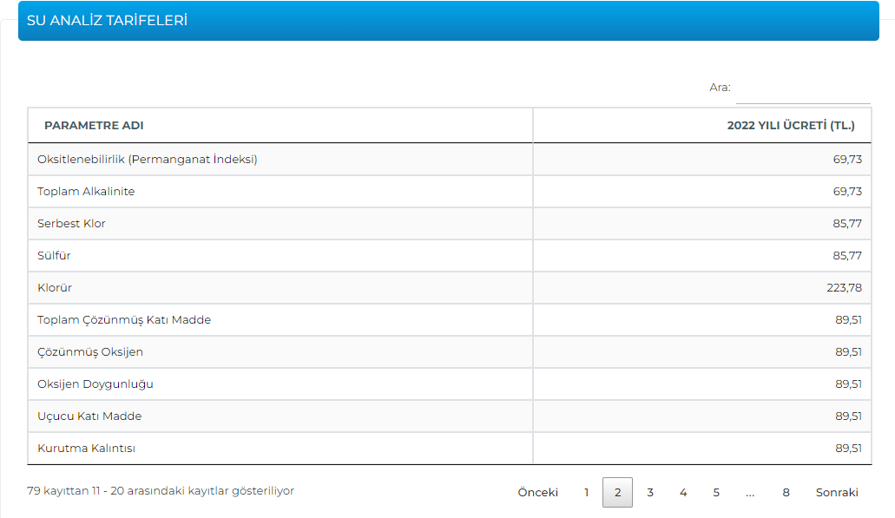The image size is (895, 518).
Task: Switch to page 5 of records
Action: point(716,493)
